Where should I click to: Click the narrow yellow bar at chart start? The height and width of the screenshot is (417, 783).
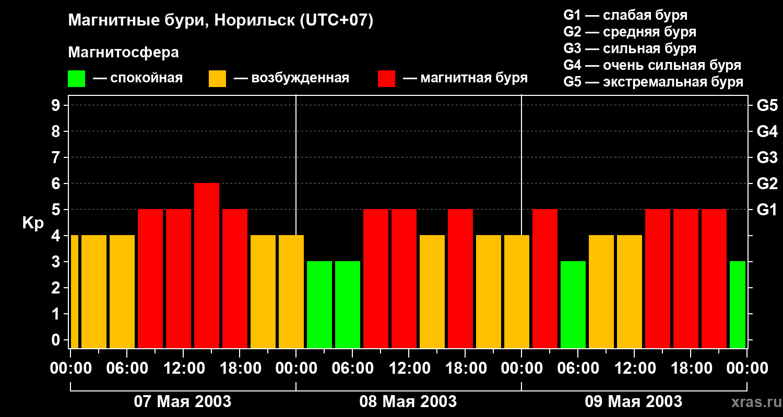(74, 292)
